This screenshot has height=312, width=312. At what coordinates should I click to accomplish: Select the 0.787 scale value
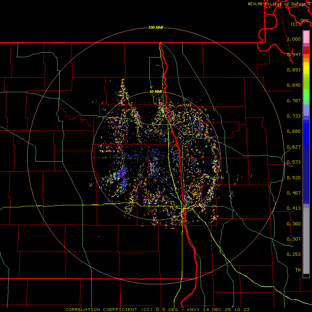[294, 101]
